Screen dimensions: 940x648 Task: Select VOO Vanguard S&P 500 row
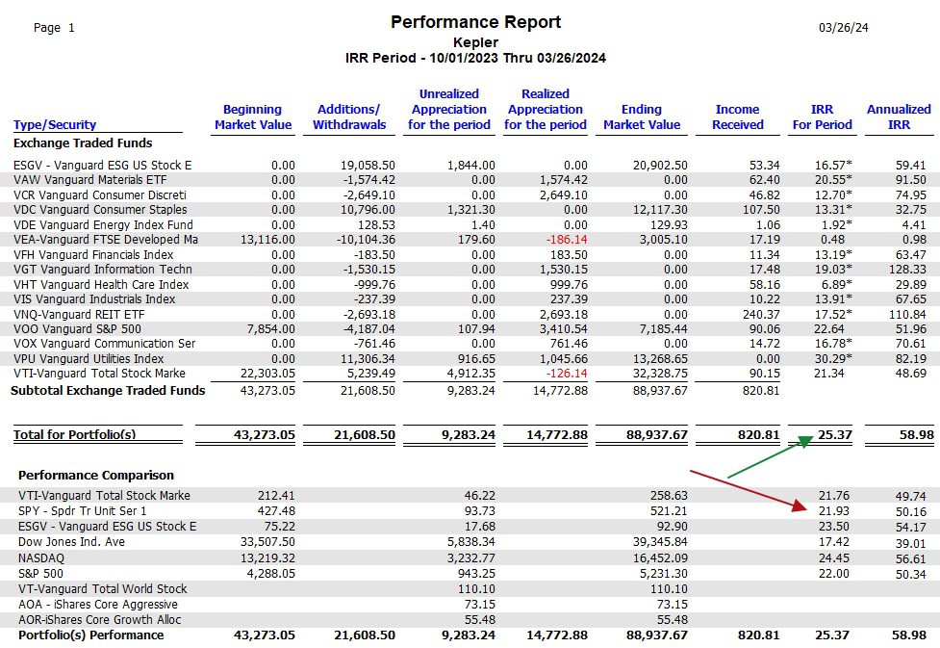(x=470, y=328)
